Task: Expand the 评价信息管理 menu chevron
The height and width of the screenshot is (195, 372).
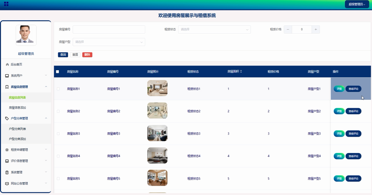Action: [46, 160]
